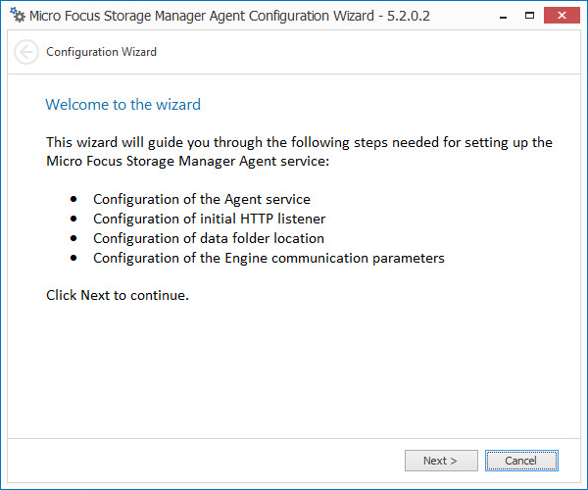The image size is (588, 490).
Task: Click the Configuration of initial HTTP listener item
Action: point(209,219)
